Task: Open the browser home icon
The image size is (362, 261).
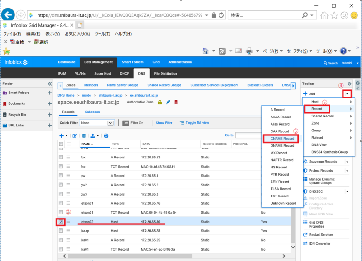Action: click(324, 15)
